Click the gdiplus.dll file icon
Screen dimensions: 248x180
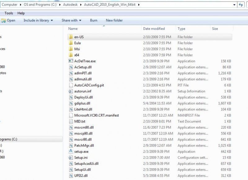pos(71,103)
